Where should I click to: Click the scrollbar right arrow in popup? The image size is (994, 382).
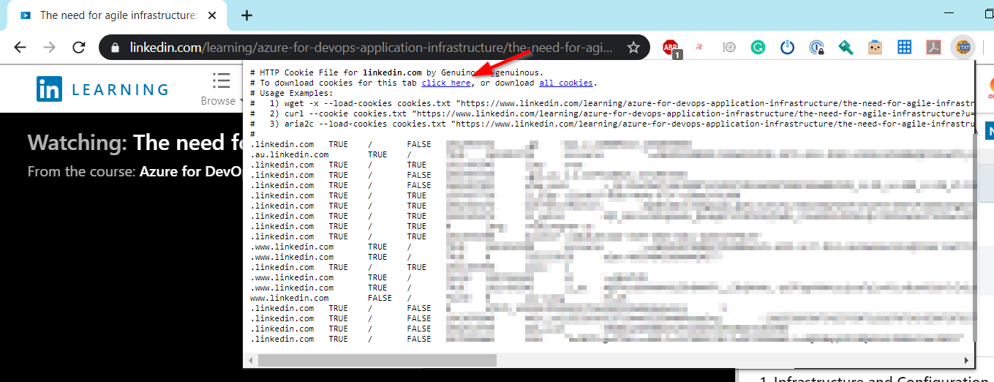pyautogui.click(x=968, y=360)
